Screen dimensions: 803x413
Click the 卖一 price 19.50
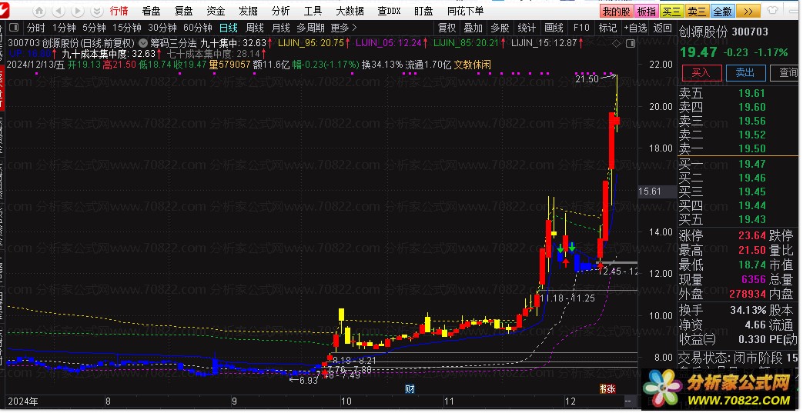(751, 148)
